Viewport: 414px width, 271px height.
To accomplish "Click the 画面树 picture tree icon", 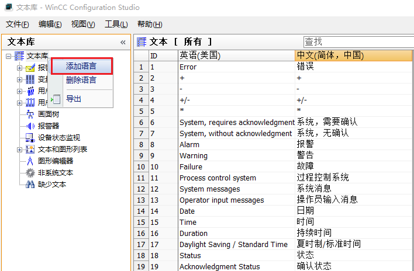I will coord(30,114).
